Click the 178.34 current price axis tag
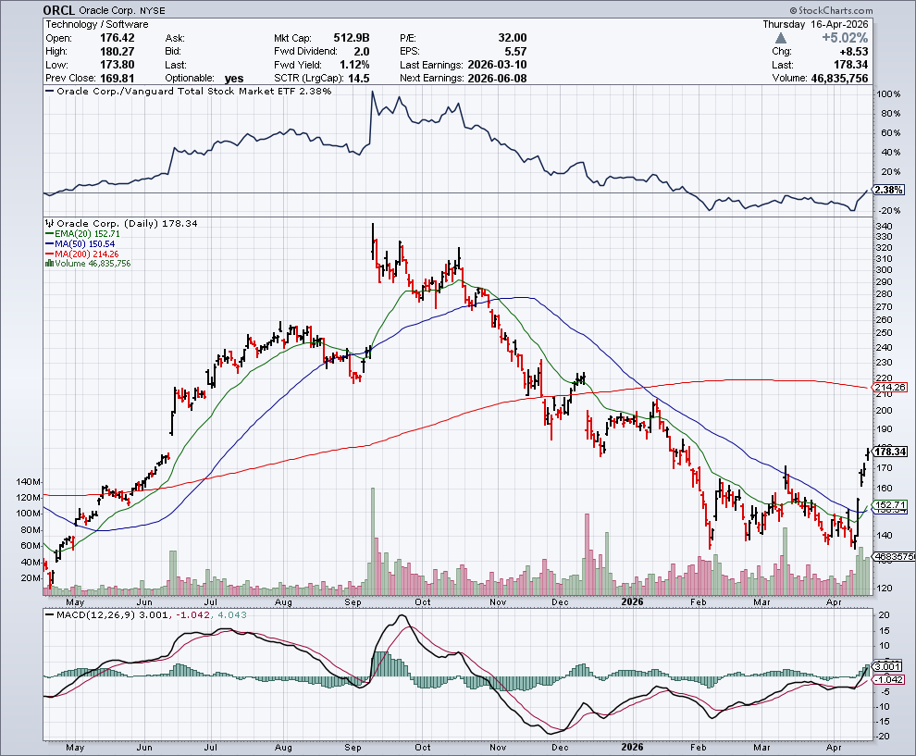 (889, 452)
